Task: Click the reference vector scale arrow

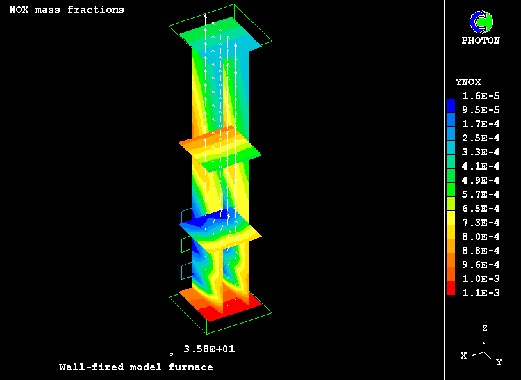Action: [156, 354]
